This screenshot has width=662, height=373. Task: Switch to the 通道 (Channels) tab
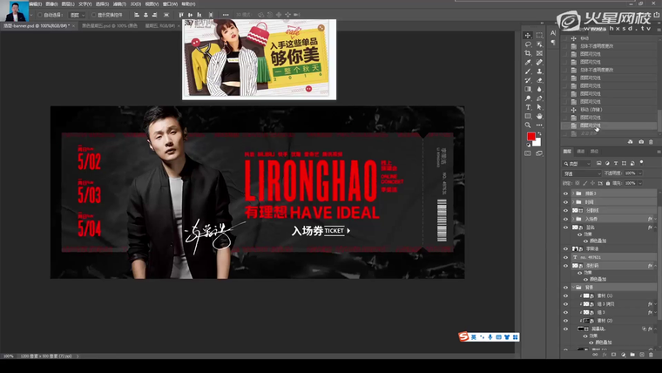tap(581, 152)
